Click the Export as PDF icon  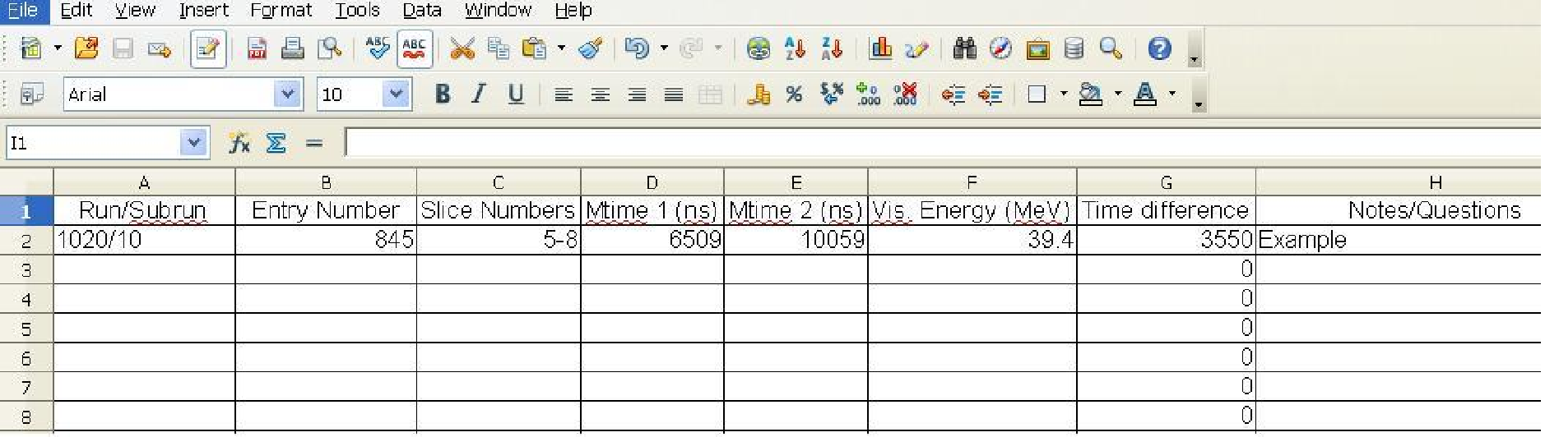pyautogui.click(x=257, y=49)
